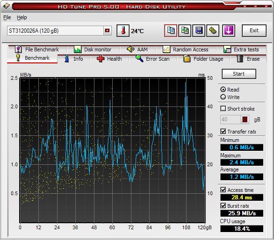The width and height of the screenshot is (274, 240).
Task: Click the Average 1.2 MB/s value
Action: (x=242, y=177)
